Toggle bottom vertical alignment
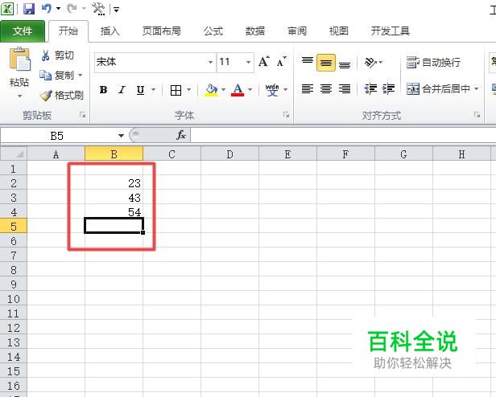This screenshot has height=397, width=496. (345, 64)
